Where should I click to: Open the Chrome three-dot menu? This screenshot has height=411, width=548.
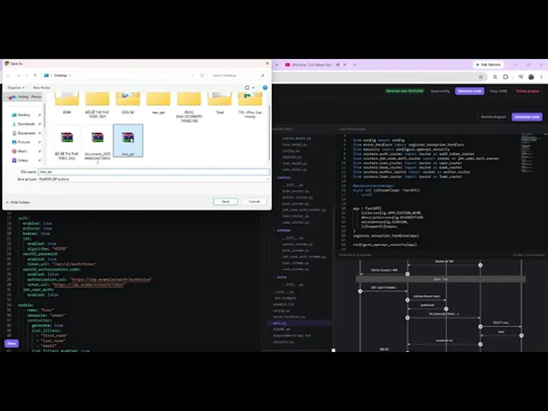(541, 77)
